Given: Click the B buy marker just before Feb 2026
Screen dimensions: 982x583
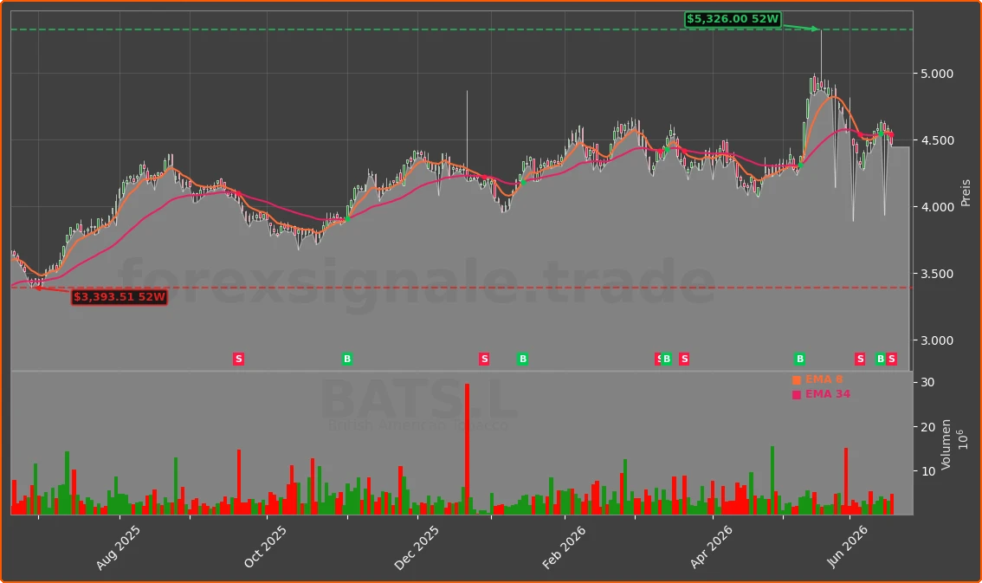Looking at the screenshot, I should click(x=523, y=359).
